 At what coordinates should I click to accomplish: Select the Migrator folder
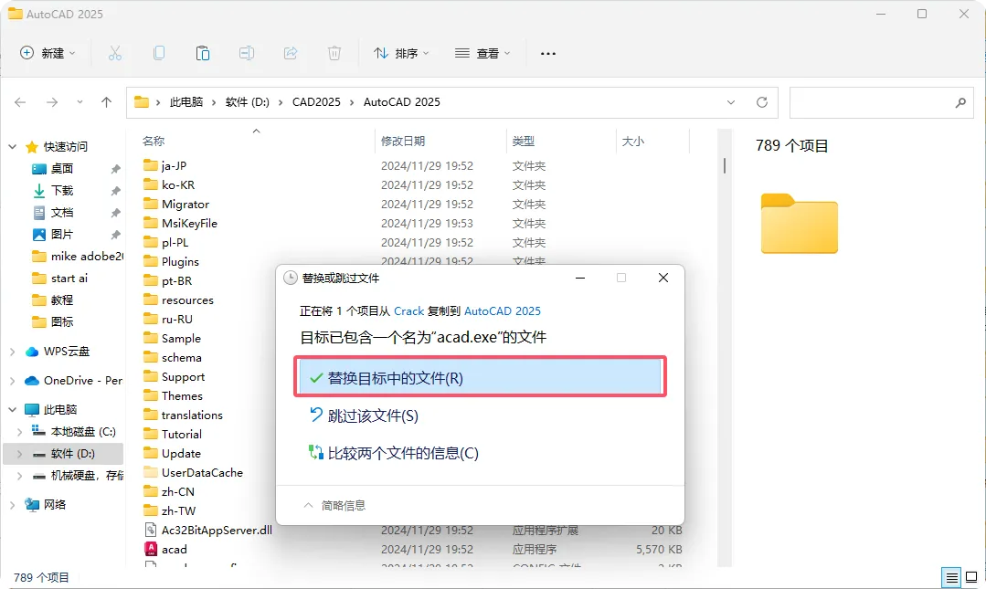185,205
